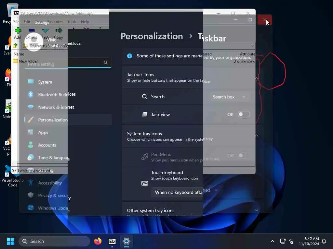Maximize the 7-Zip window
Screen dimensions: 333x249
pos(233,13)
